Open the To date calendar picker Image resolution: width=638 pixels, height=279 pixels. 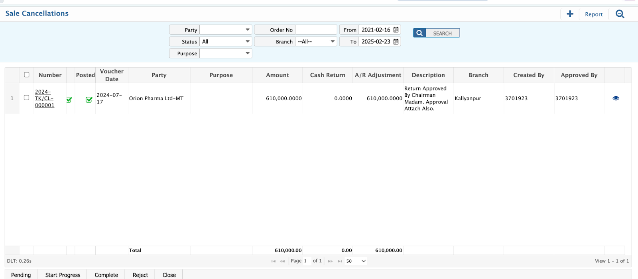point(396,41)
